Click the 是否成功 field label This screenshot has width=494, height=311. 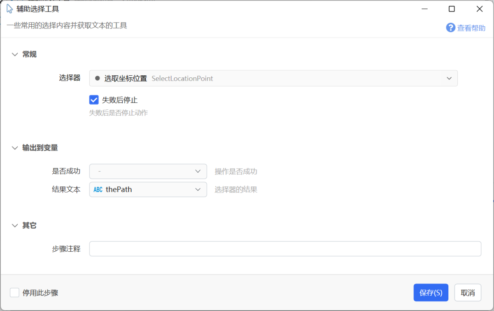pos(66,171)
